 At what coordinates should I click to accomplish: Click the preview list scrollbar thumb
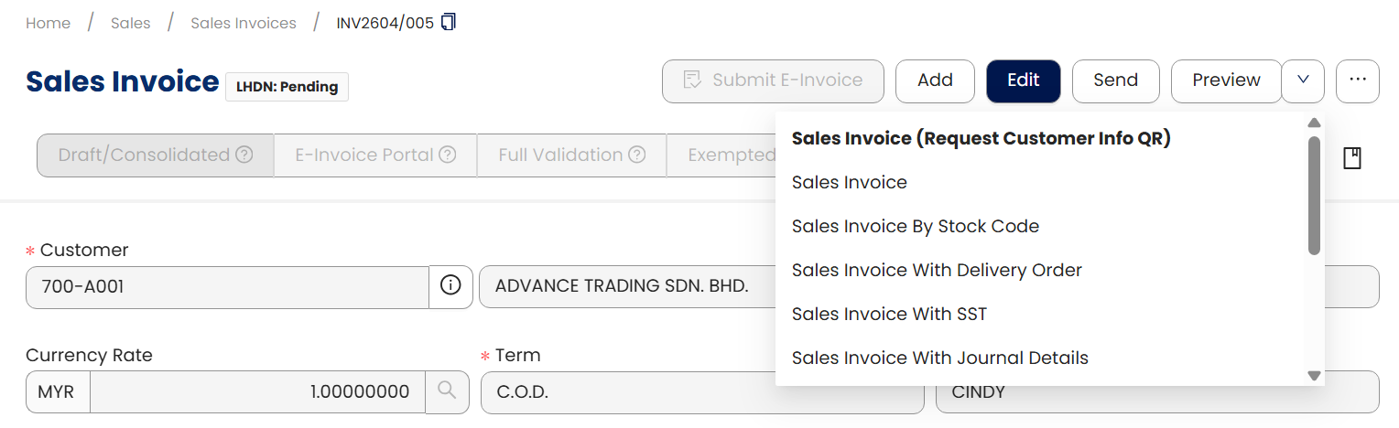(1314, 194)
